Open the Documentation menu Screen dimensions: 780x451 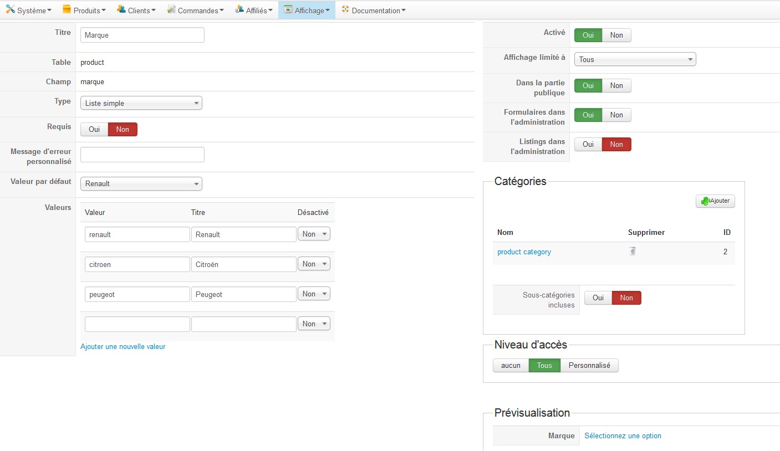click(x=374, y=10)
